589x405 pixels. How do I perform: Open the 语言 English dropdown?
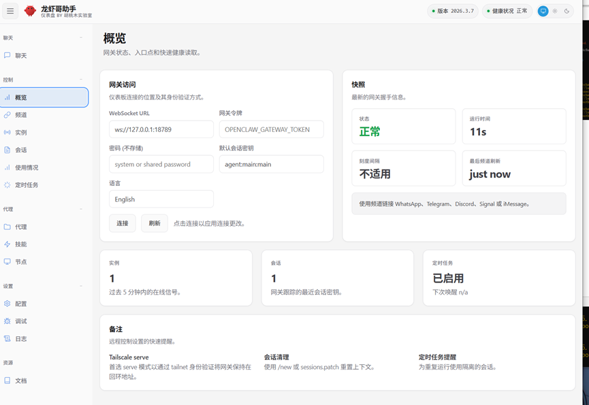coord(161,199)
